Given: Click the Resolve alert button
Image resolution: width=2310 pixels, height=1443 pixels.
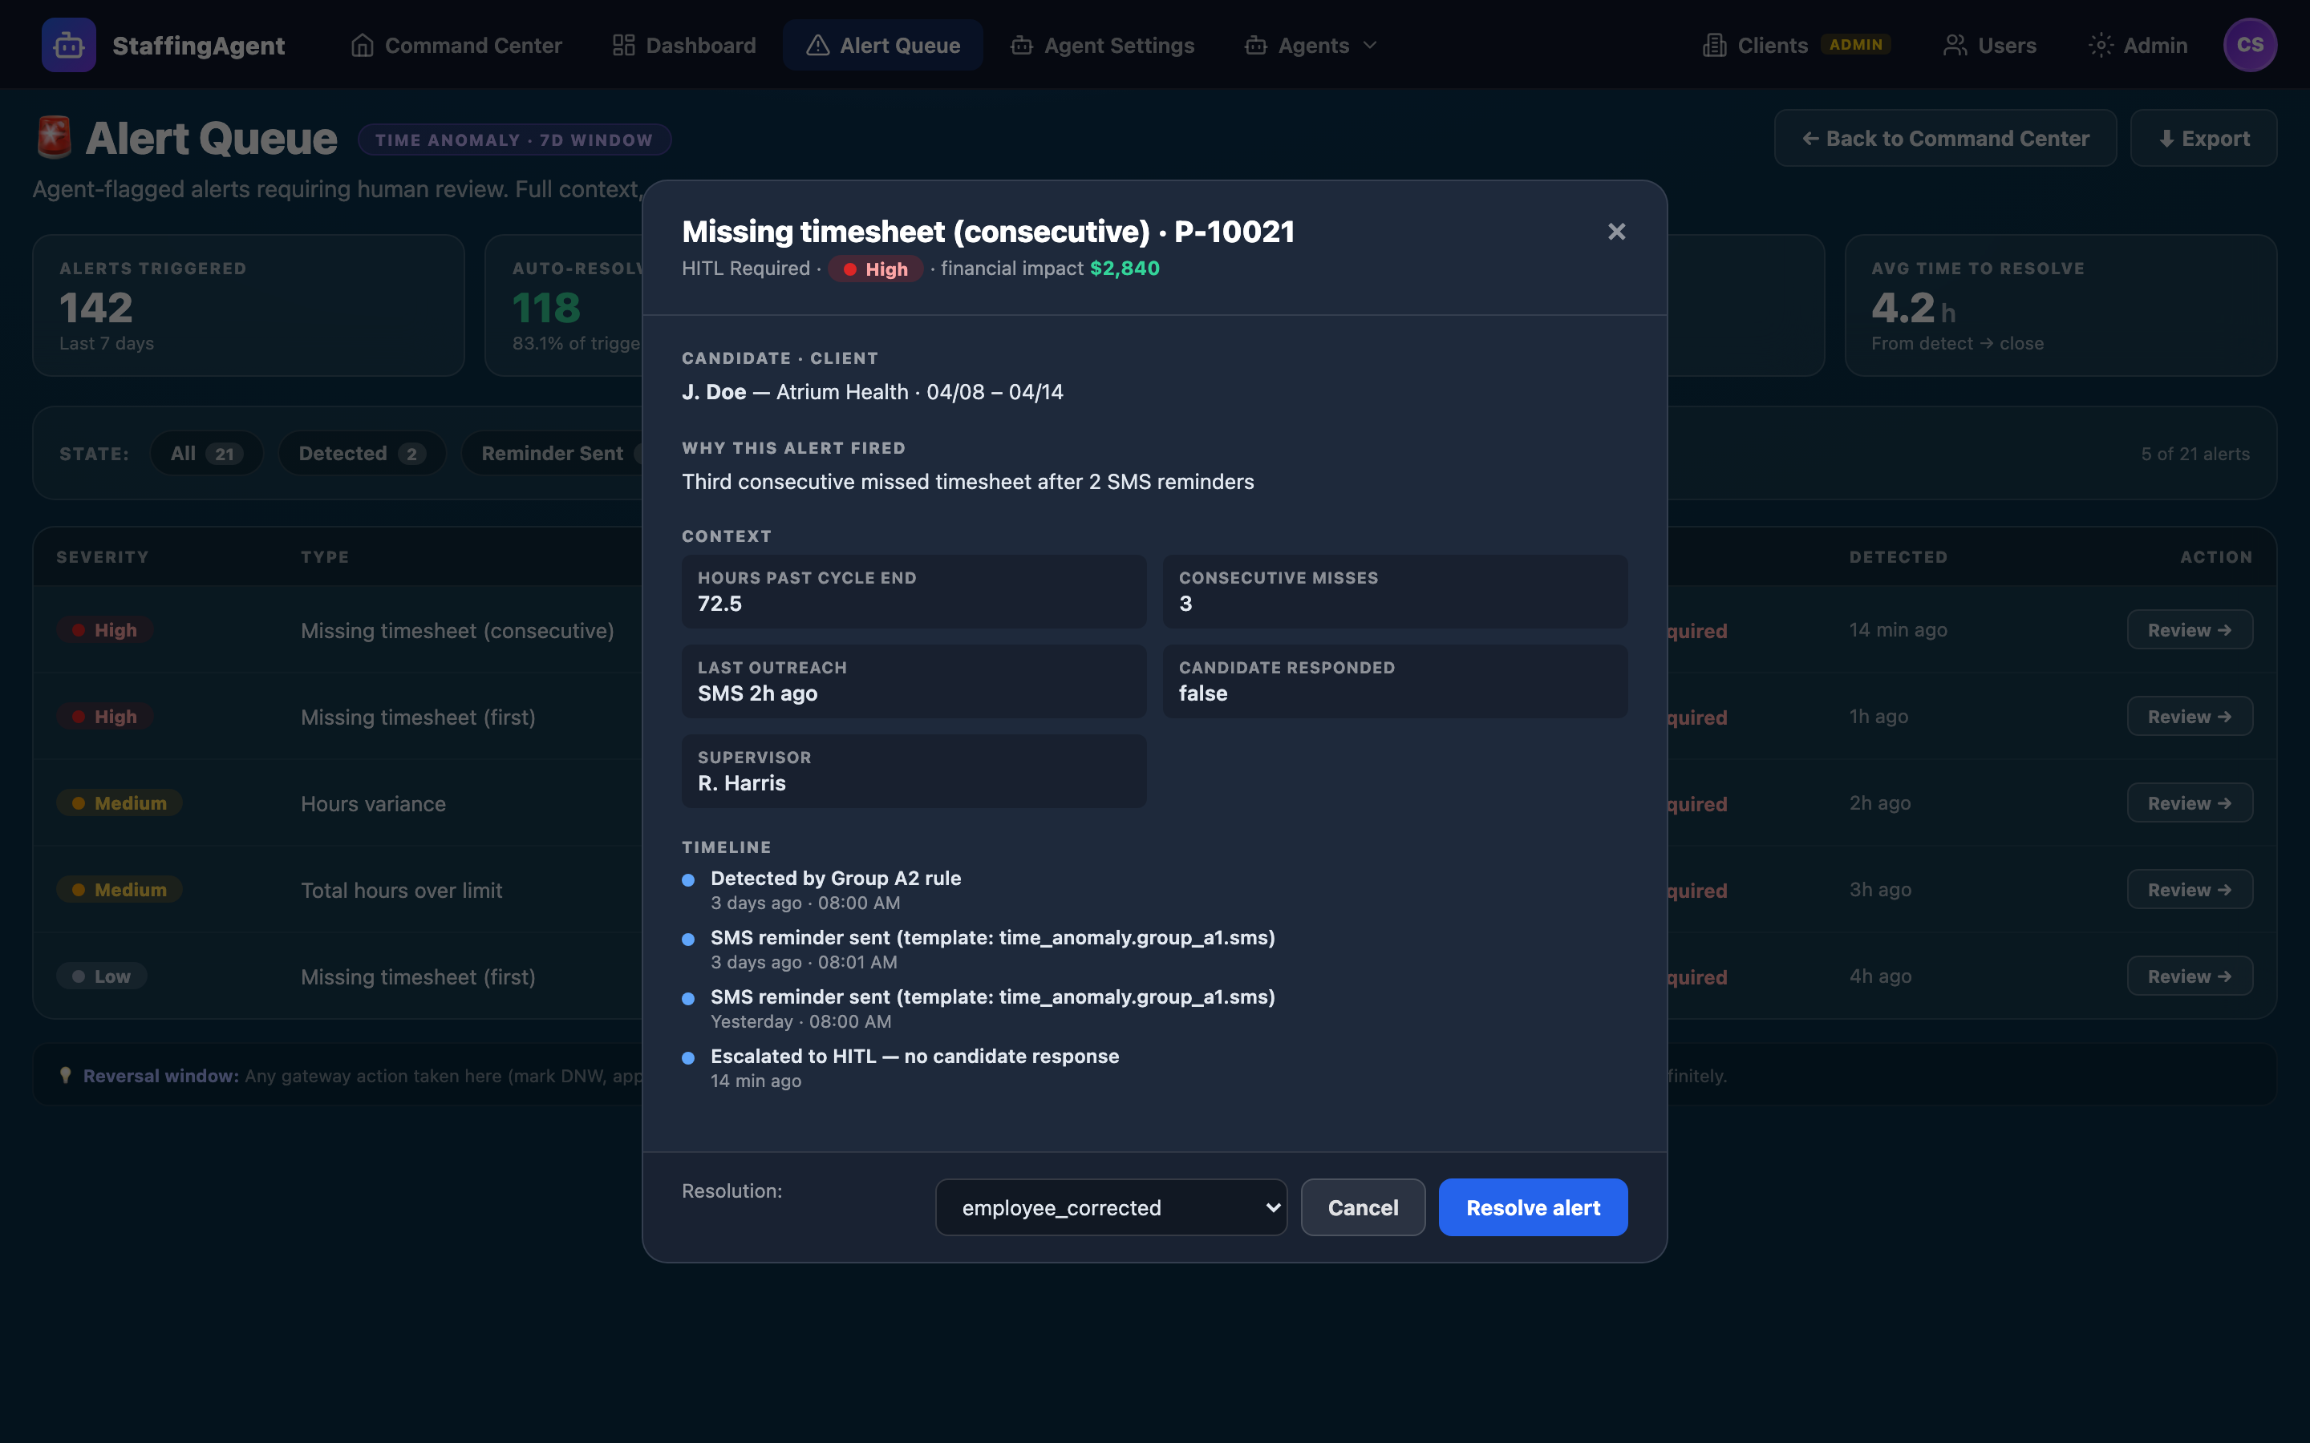Looking at the screenshot, I should pos(1531,1207).
